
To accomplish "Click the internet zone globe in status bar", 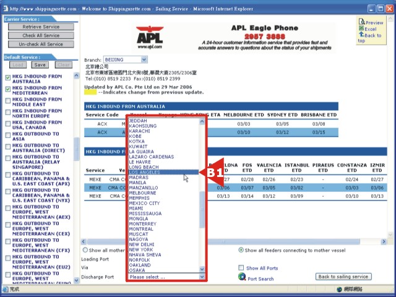I will 340,289.
